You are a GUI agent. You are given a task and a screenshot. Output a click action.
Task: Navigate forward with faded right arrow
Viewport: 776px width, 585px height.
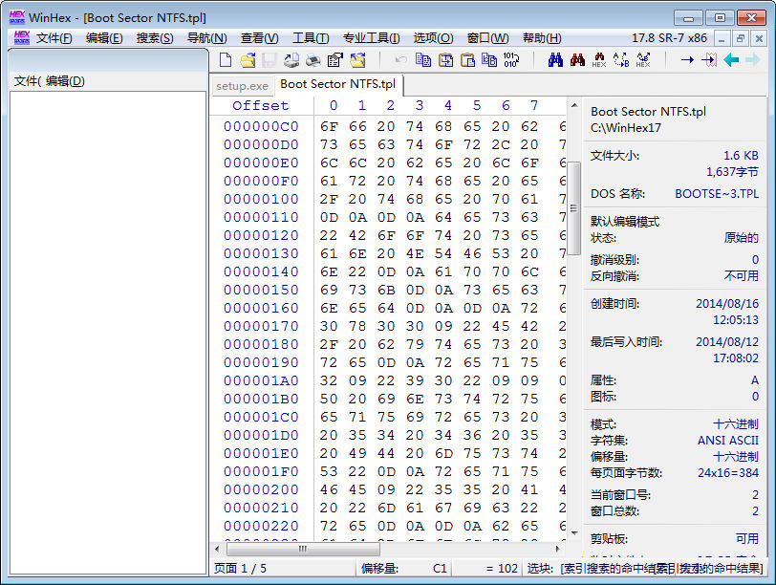click(753, 60)
